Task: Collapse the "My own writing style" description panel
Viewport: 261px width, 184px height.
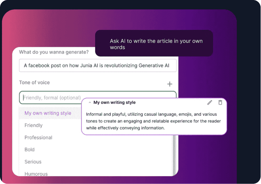Action: pos(90,102)
